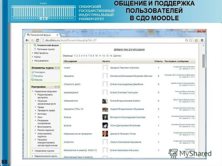
Task: Open the Логи link
Action: coord(40,117)
